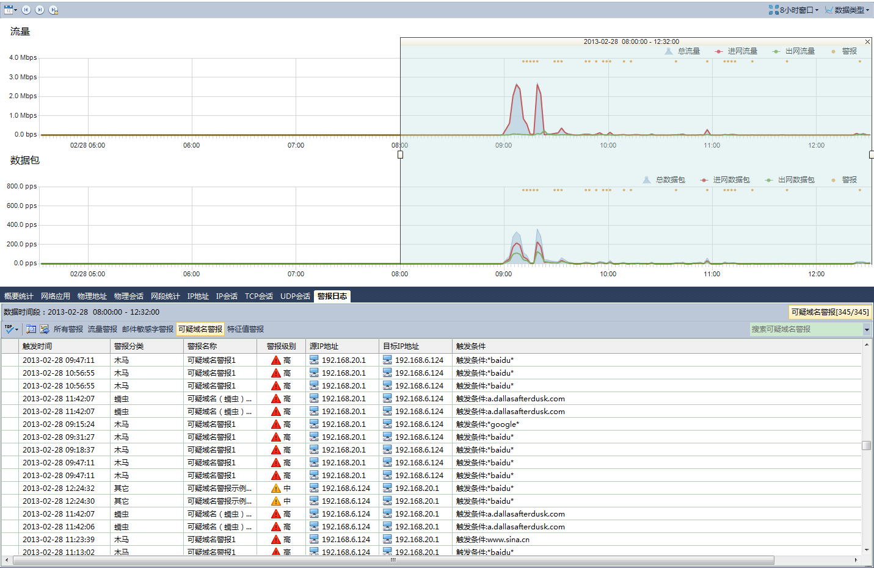Click the jump-to-previous time window icon
874x569 pixels.
[26, 10]
